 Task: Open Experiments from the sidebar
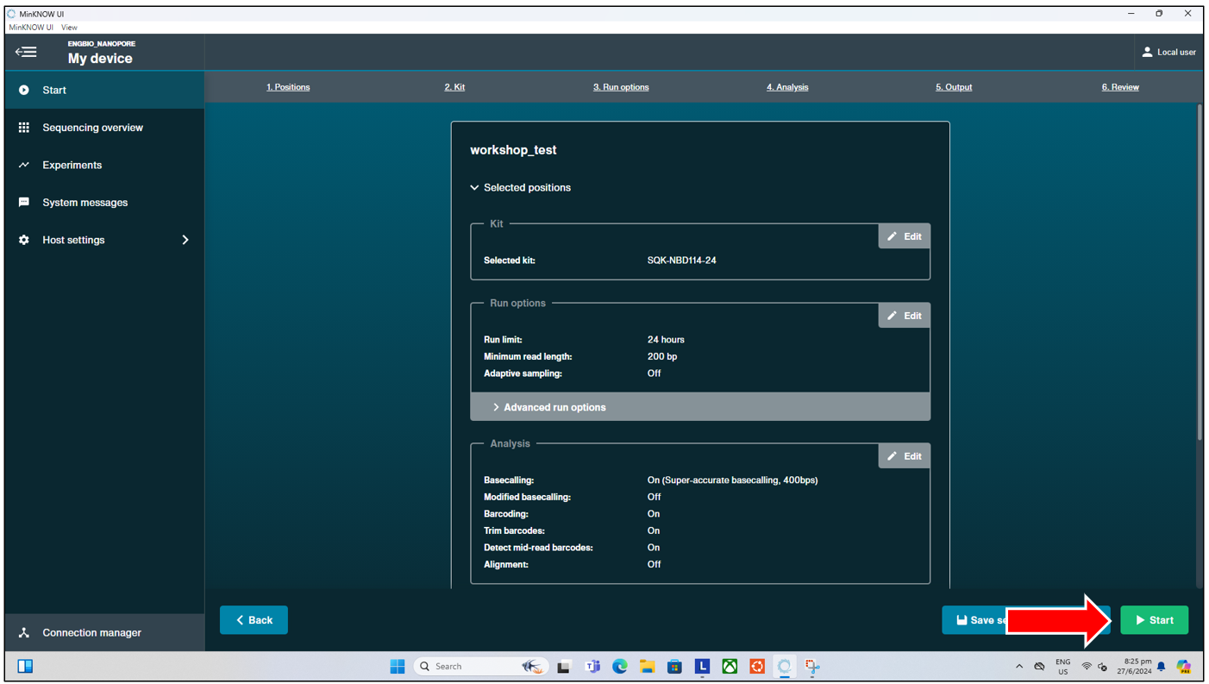point(104,165)
